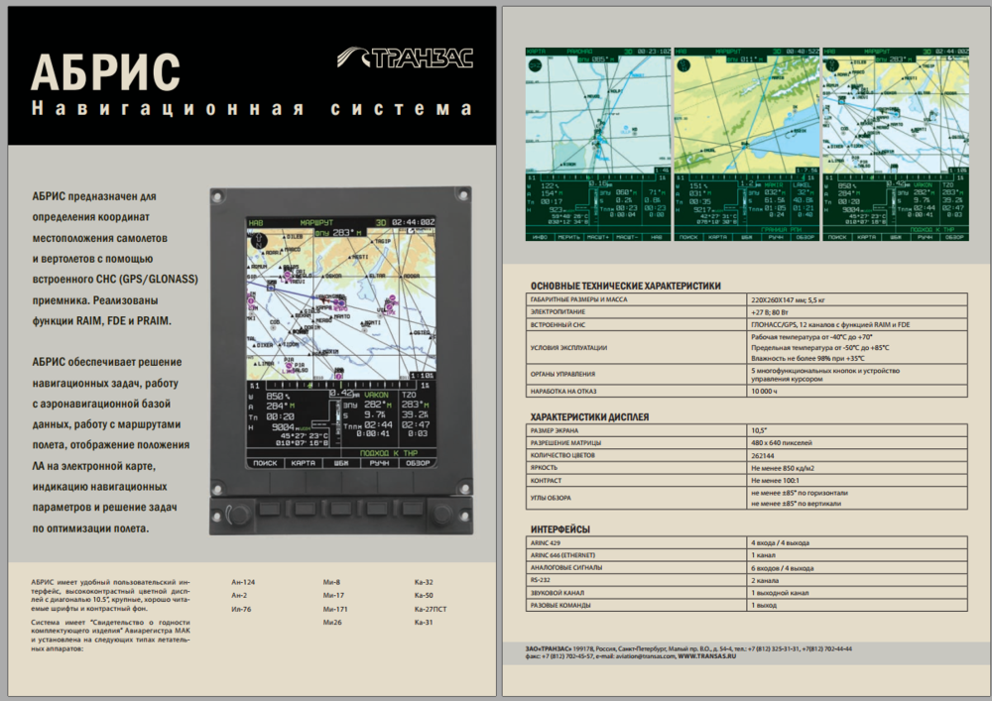This screenshot has height=701, width=992.
Task: Click the 480 x 640 пикселей value
Action: pyautogui.click(x=782, y=443)
